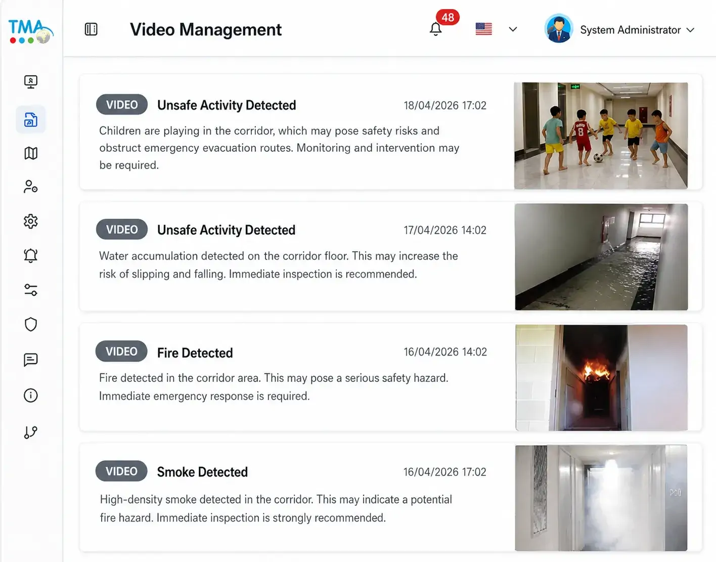Click the high-density smoke description text
The width and height of the screenshot is (716, 562).
tap(276, 508)
